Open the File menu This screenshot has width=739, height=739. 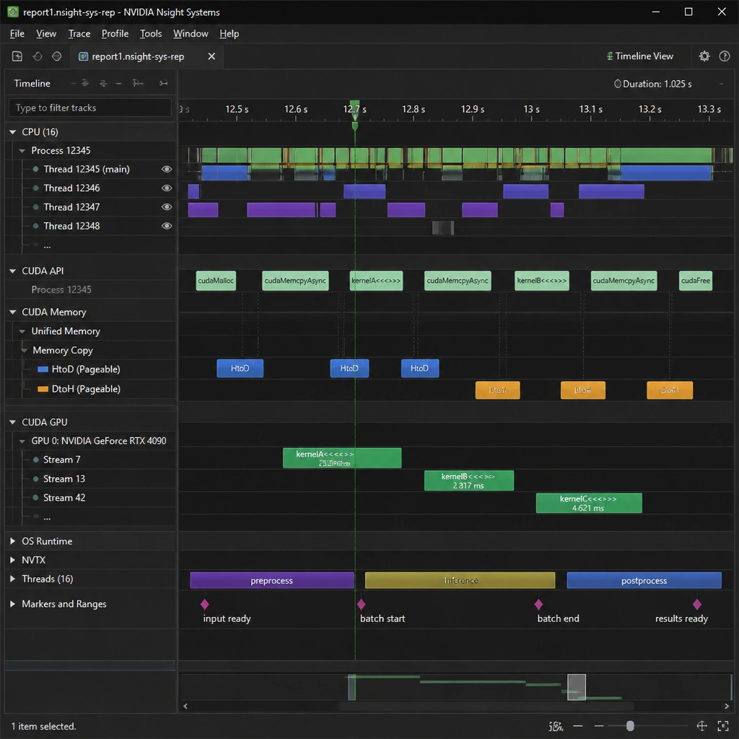[x=17, y=33]
